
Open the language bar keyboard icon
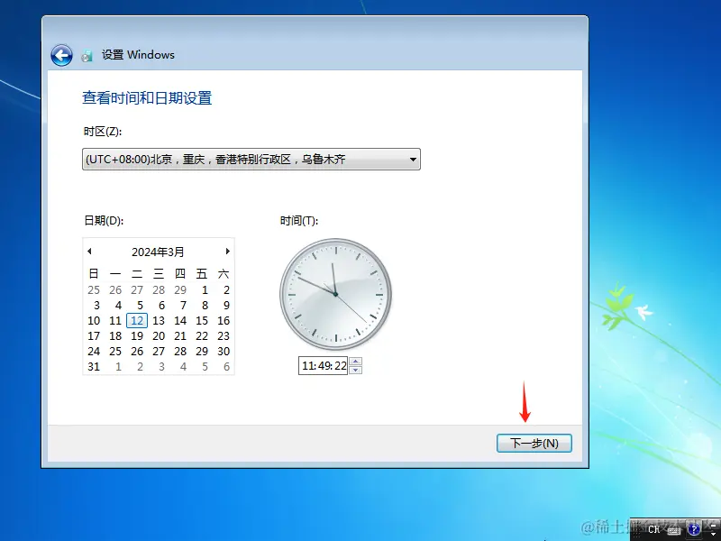674,531
